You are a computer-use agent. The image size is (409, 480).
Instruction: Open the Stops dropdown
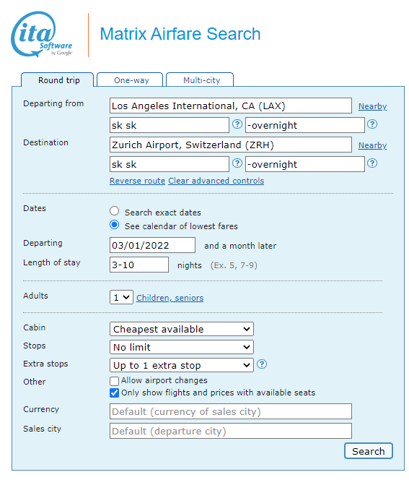click(182, 348)
